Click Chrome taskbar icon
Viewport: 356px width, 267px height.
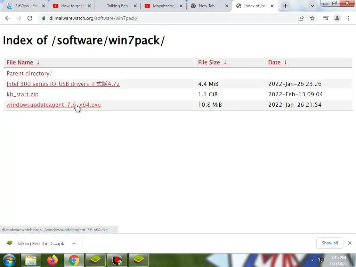tap(74, 260)
